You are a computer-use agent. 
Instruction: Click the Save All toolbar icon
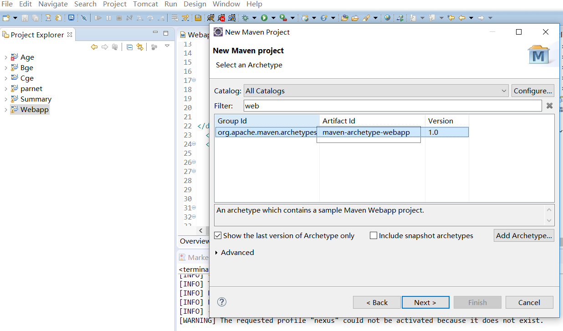point(35,18)
